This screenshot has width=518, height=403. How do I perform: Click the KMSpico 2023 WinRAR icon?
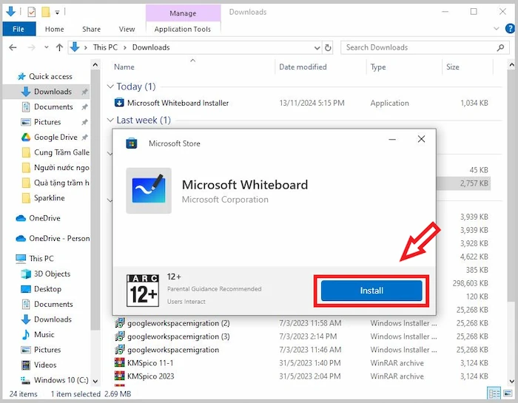coord(119,376)
